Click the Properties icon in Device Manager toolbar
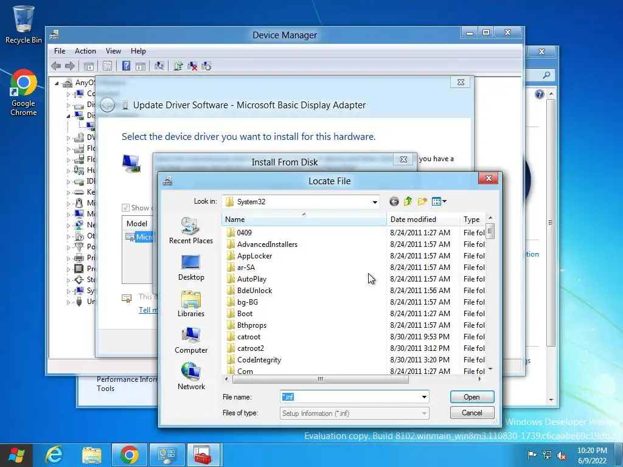This screenshot has height=467, width=623. coord(107,66)
